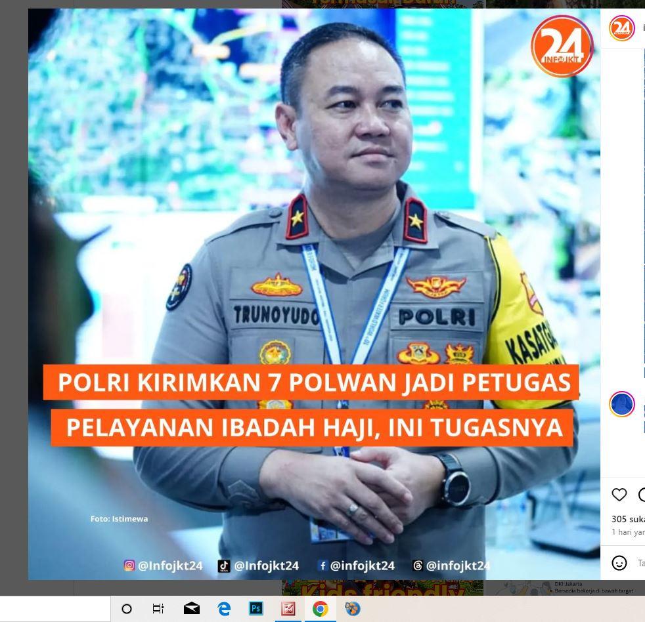Viewport: 645px width, 622px height.
Task: Open Task View from the taskbar
Action: (158, 610)
